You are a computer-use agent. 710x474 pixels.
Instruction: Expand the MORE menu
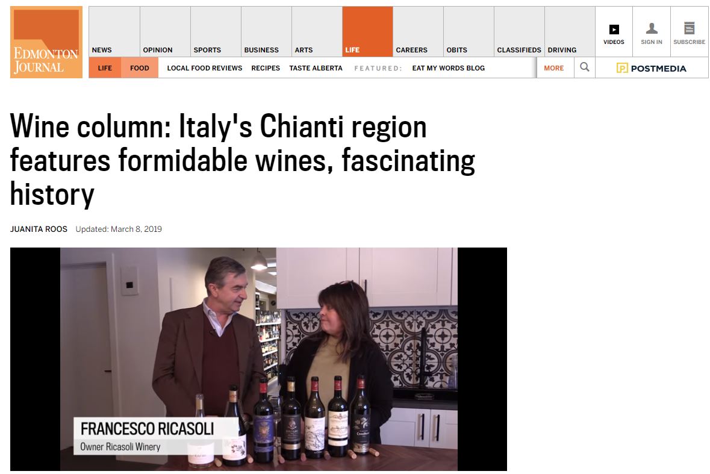554,68
